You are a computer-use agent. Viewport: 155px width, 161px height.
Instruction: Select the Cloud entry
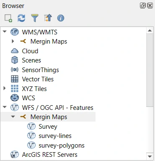[x=30, y=51]
